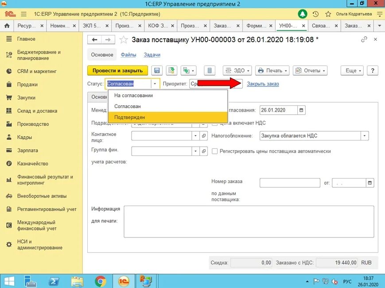Open the document movements report icon
The image size is (385, 288).
210,70
